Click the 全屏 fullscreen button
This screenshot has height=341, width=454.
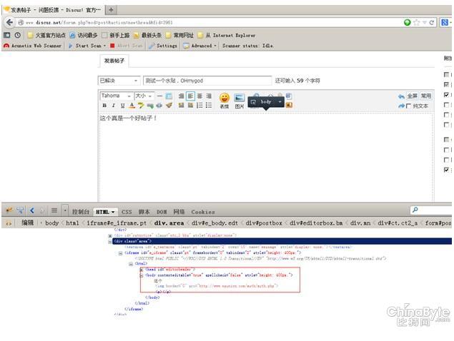tap(412, 96)
